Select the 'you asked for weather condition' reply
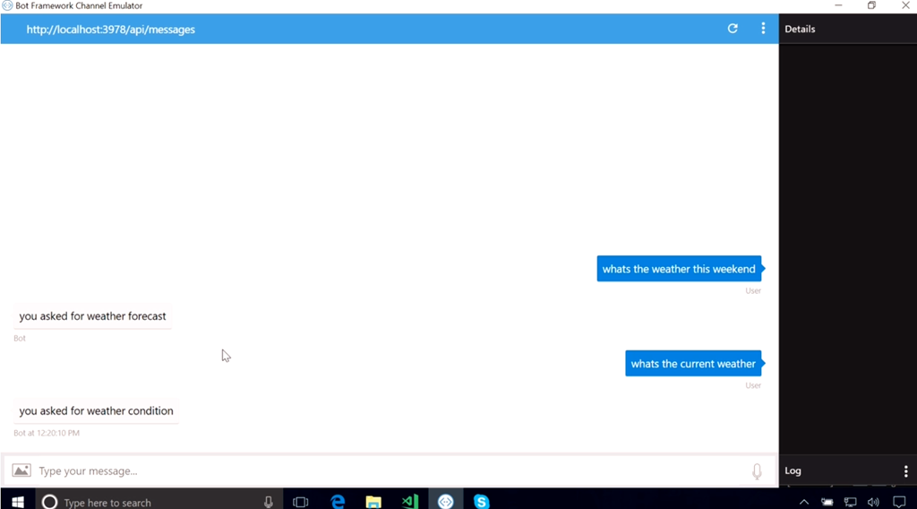The image size is (917, 509). (x=96, y=410)
